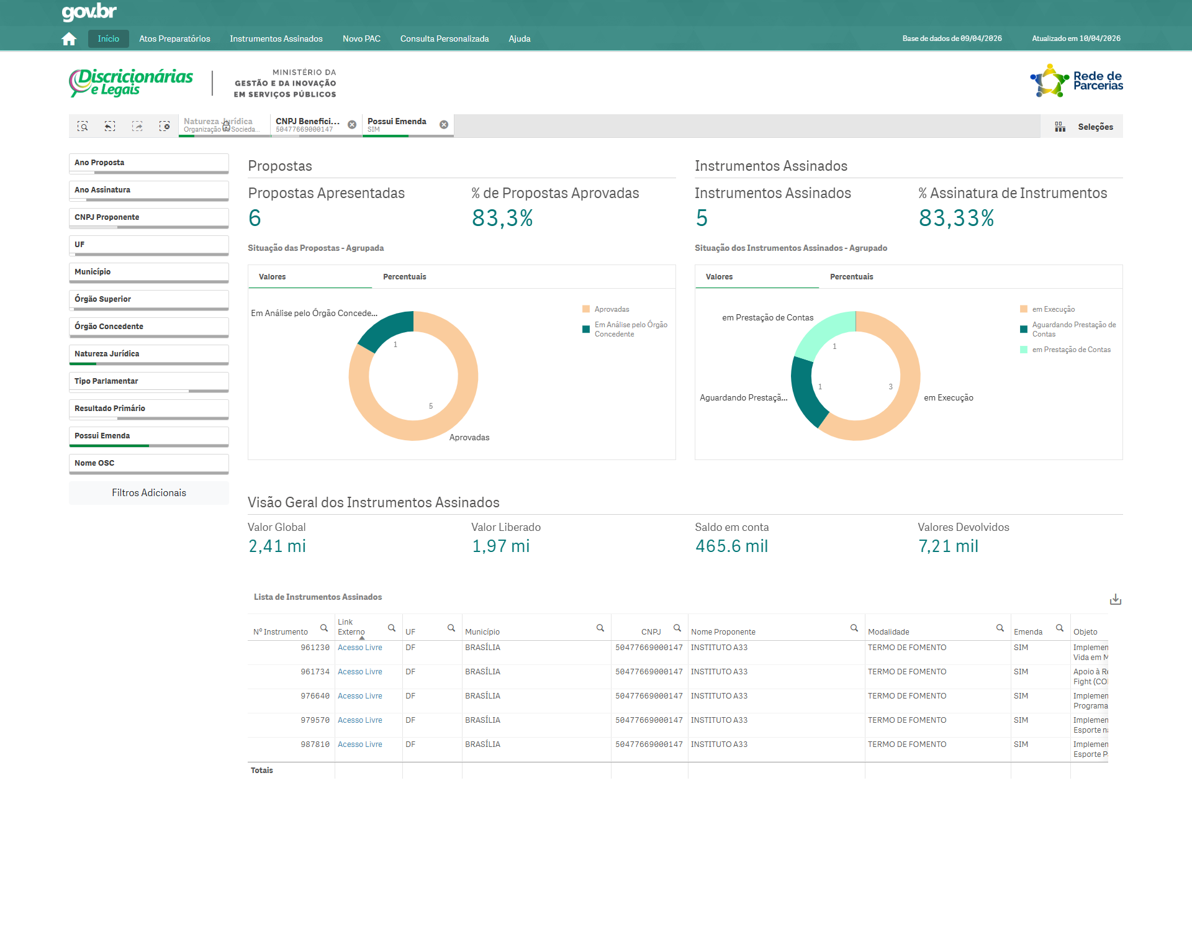Expand Órgão Superior filter
This screenshot has height=932, width=1192.
coord(148,299)
